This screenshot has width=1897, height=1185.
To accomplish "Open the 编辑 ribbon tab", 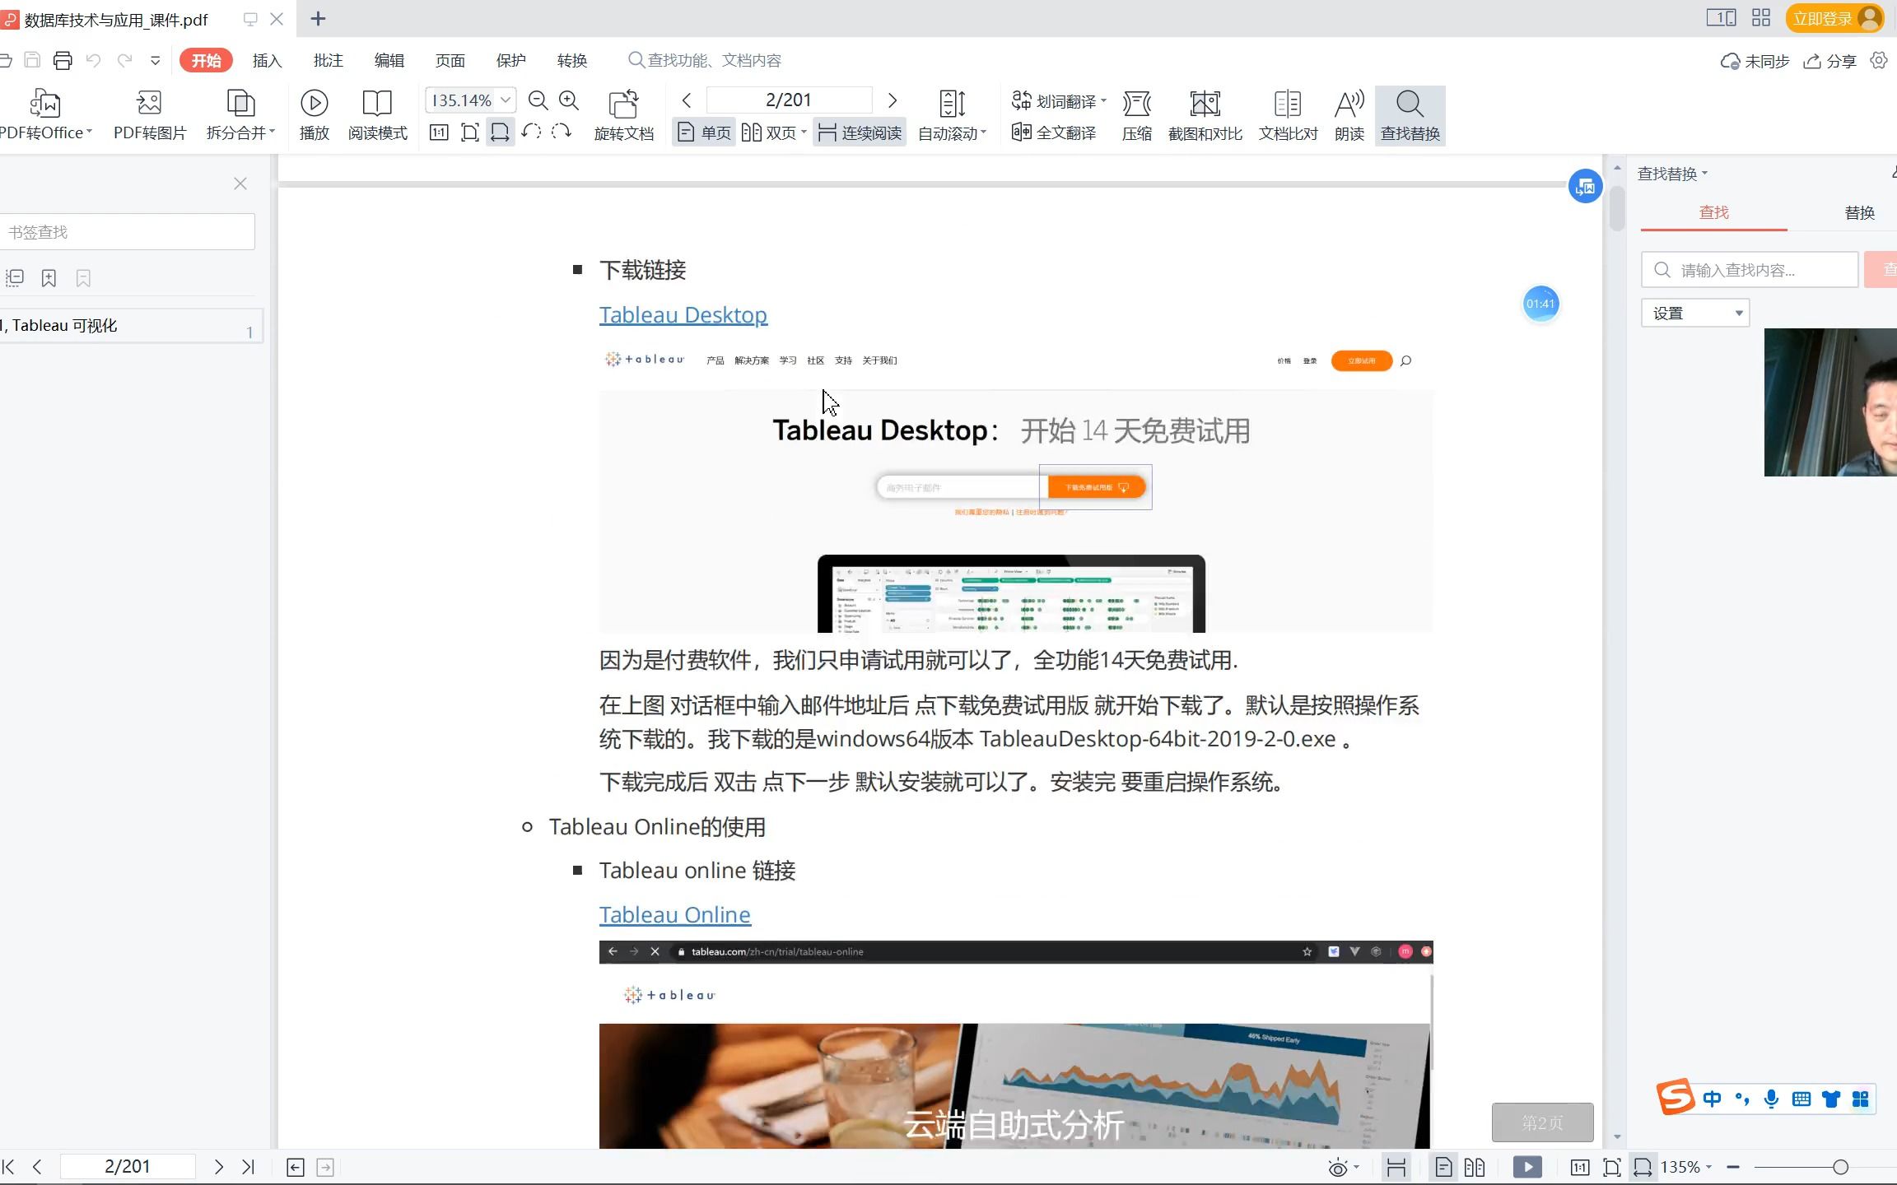I will (x=389, y=60).
